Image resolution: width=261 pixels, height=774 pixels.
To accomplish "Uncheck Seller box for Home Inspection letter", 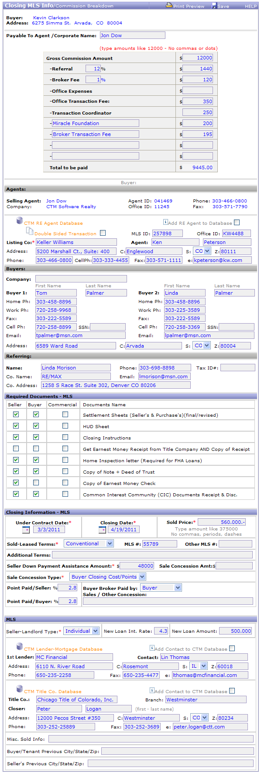I will [16, 460].
